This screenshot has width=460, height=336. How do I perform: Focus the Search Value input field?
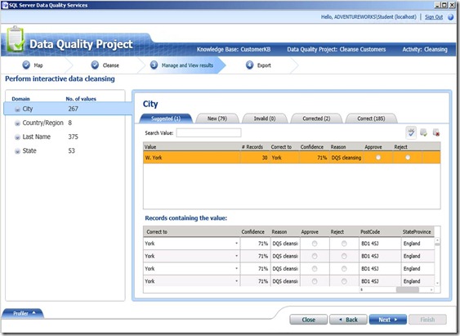point(208,132)
